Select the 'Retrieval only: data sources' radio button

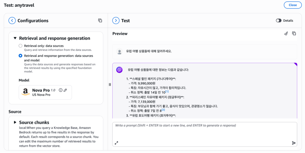point(20,46)
